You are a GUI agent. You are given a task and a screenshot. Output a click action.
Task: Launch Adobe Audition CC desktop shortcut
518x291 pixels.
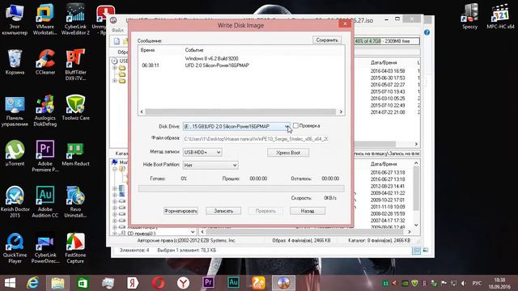coord(45,202)
